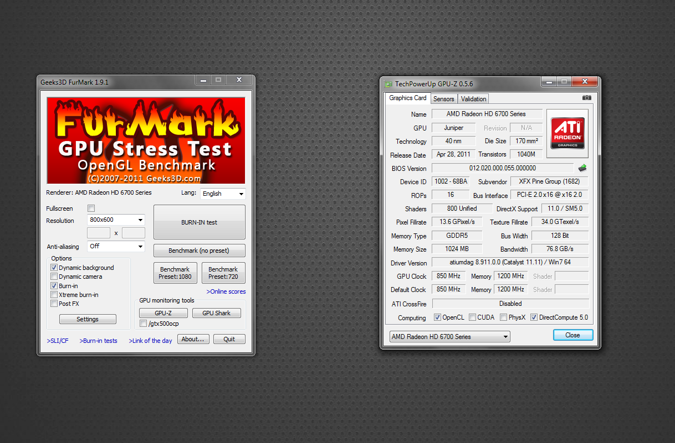Click the Driver Version value field
Screen dimensions: 675x443
coord(510,263)
